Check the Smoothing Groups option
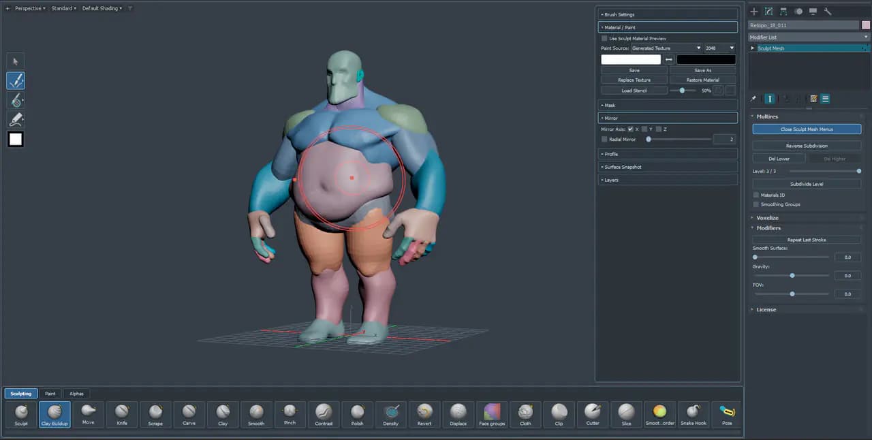This screenshot has width=872, height=440. [756, 204]
